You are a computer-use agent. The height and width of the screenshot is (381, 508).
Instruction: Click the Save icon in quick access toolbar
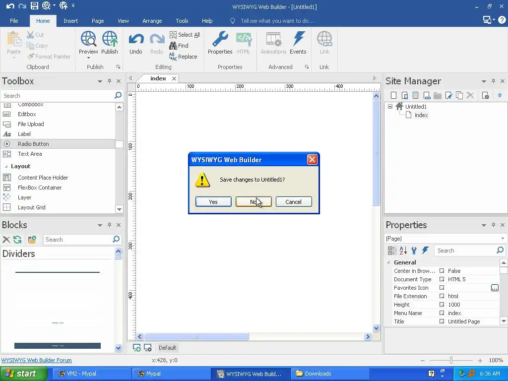34,6
